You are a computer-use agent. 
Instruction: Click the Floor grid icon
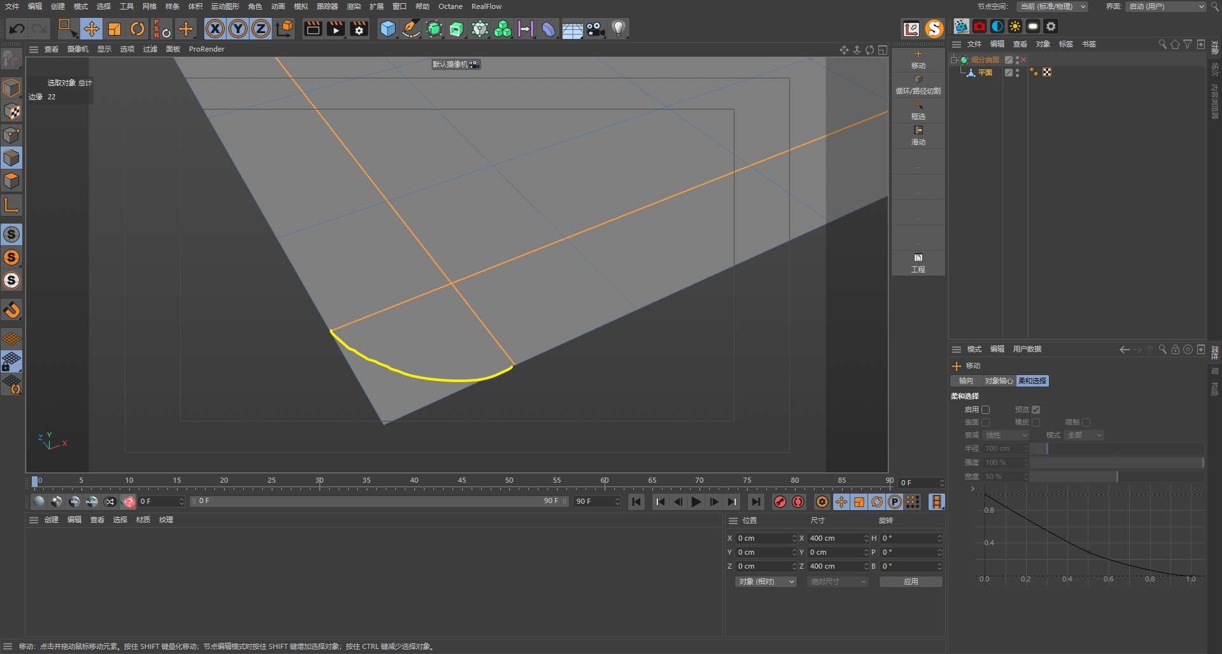(x=572, y=29)
